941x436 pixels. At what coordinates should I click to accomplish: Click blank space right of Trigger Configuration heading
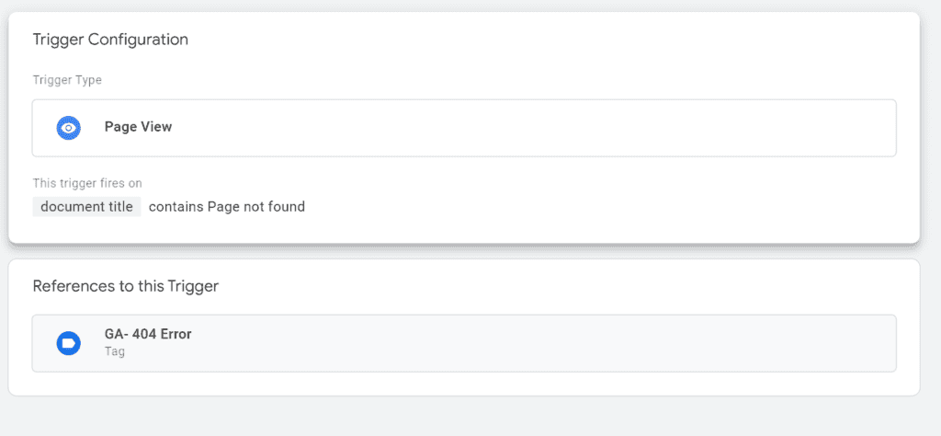click(x=551, y=40)
